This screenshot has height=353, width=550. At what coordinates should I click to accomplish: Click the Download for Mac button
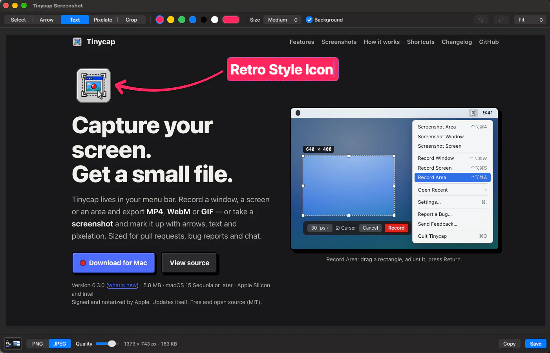click(x=113, y=263)
